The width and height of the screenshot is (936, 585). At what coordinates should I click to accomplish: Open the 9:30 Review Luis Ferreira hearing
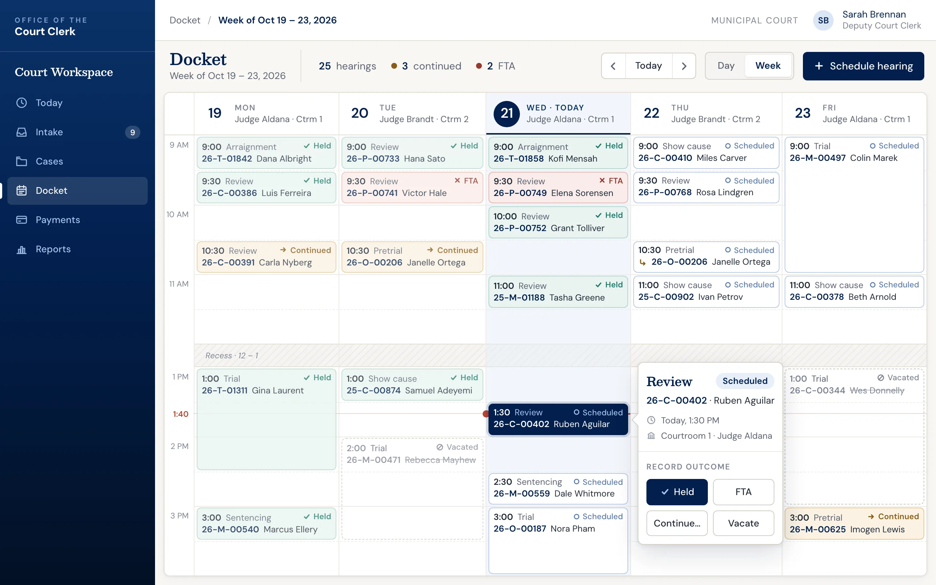click(266, 187)
